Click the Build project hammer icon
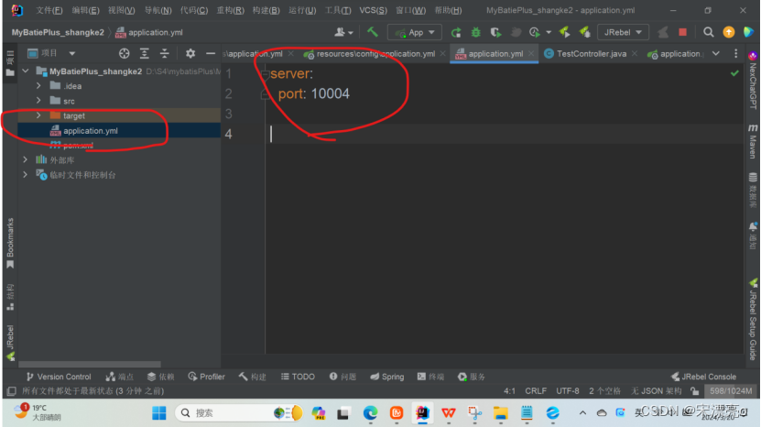The image size is (761, 427). [x=373, y=32]
